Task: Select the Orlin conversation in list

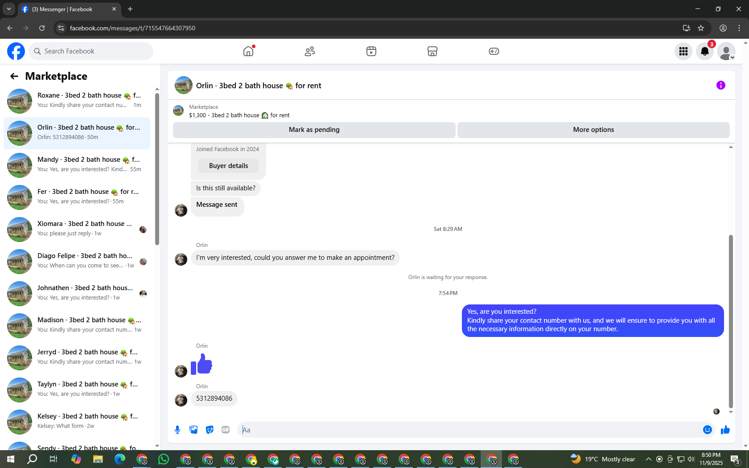Action: coord(77,133)
